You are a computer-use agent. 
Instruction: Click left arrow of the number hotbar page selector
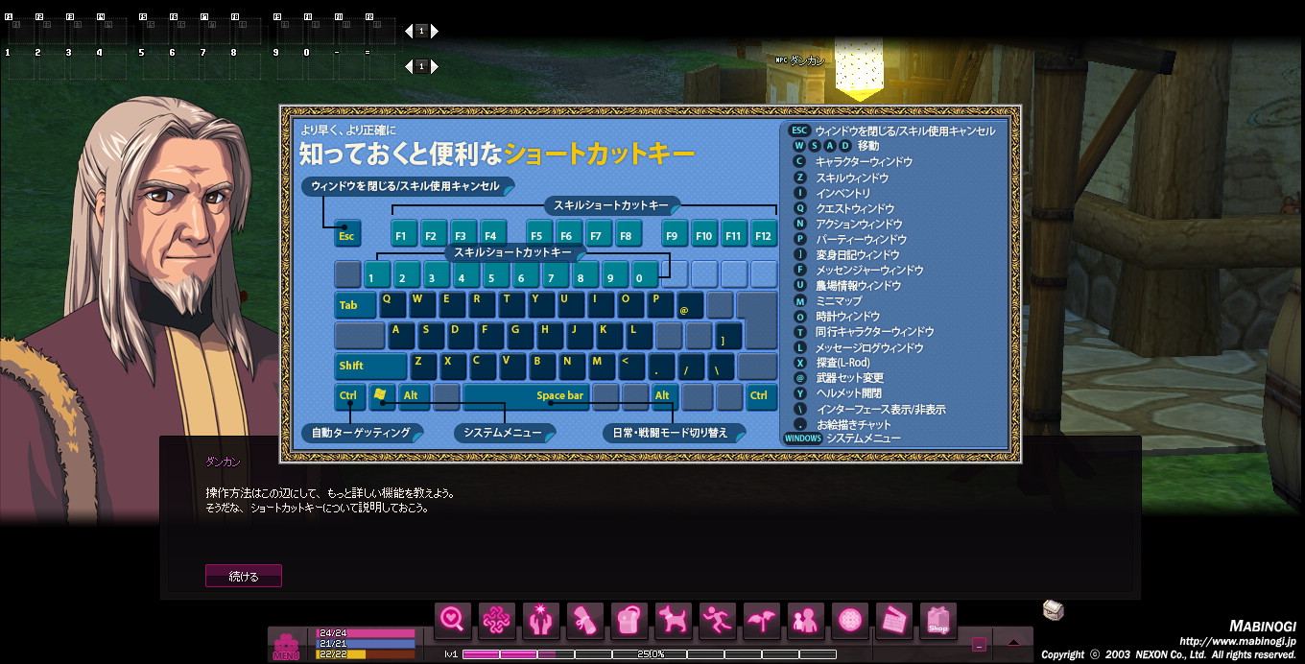(x=409, y=66)
